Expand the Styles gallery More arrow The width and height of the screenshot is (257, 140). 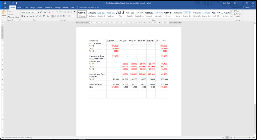tap(231, 17)
